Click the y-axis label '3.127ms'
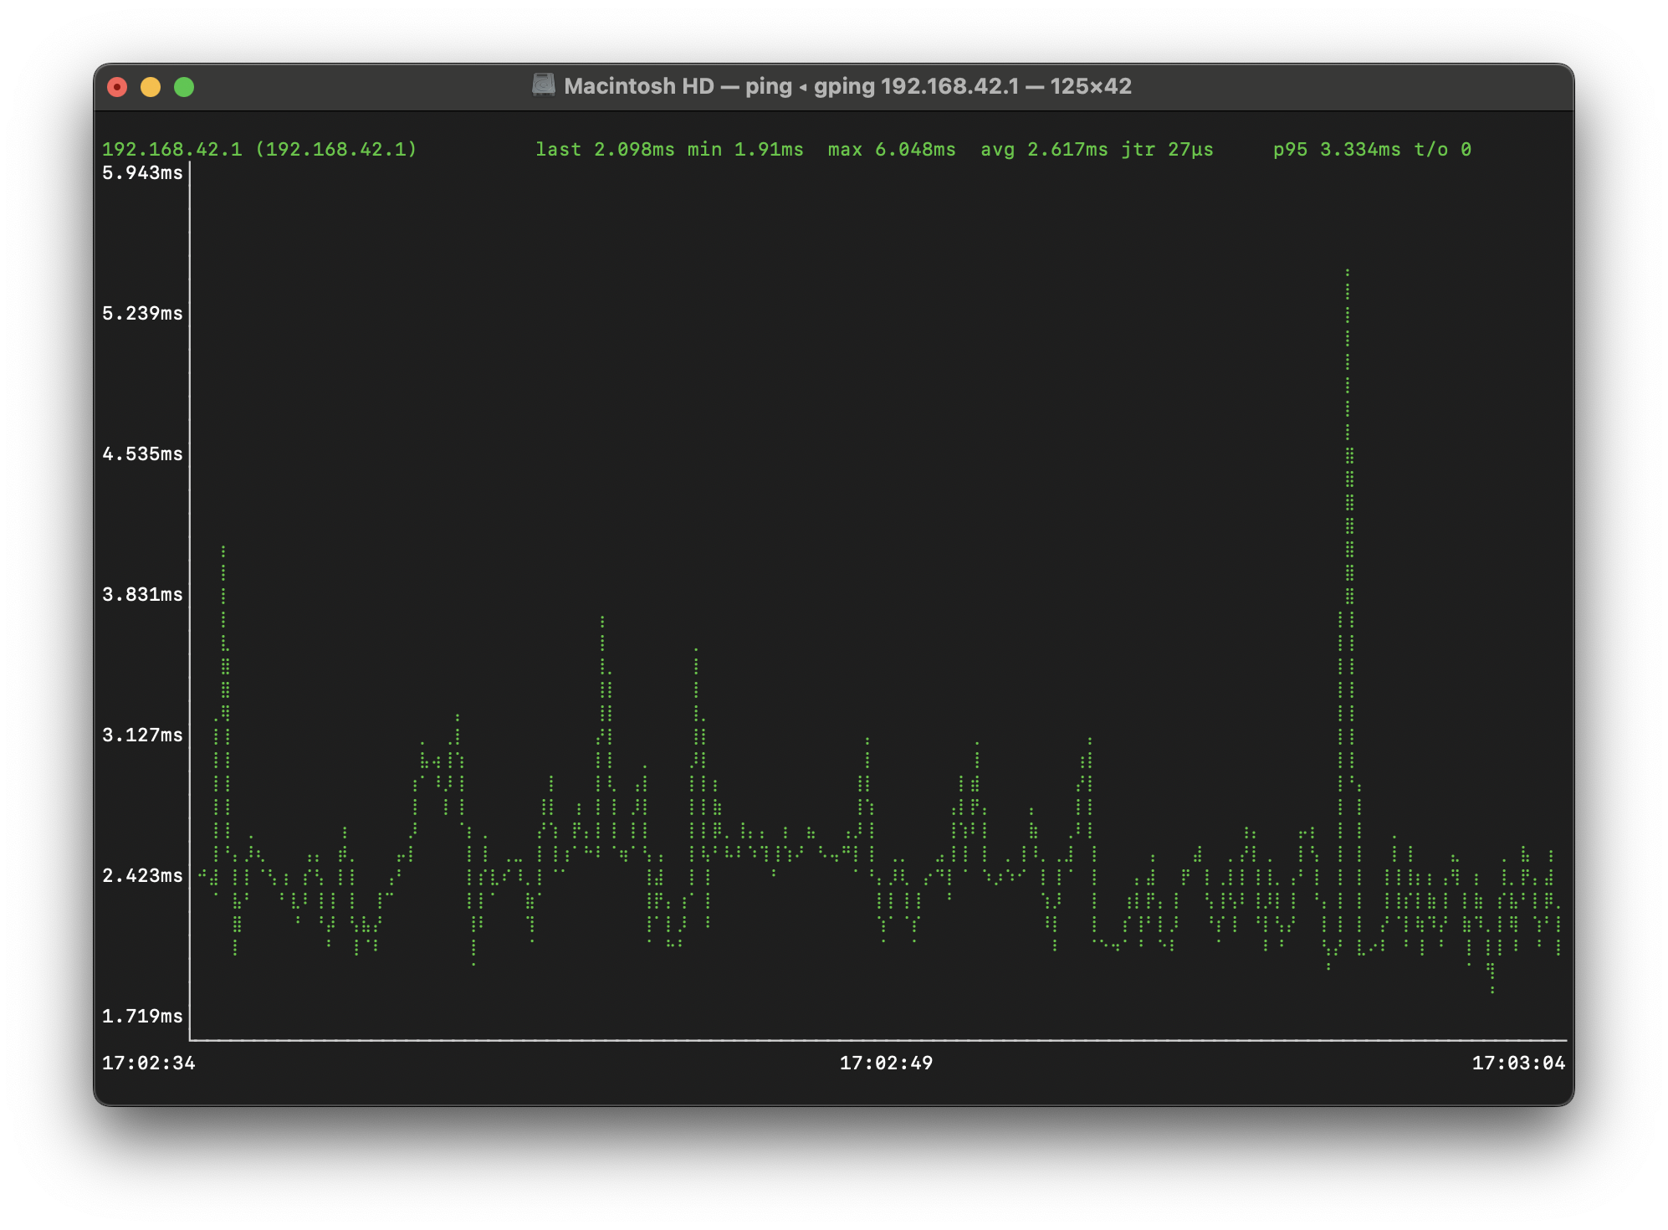Screen dimensions: 1668x1230 click(142, 735)
